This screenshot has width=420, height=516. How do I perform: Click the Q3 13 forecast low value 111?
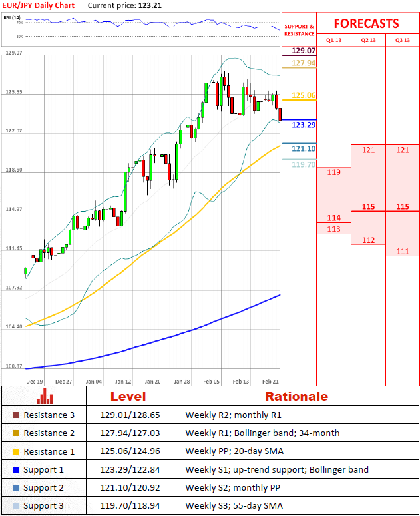pos(403,252)
